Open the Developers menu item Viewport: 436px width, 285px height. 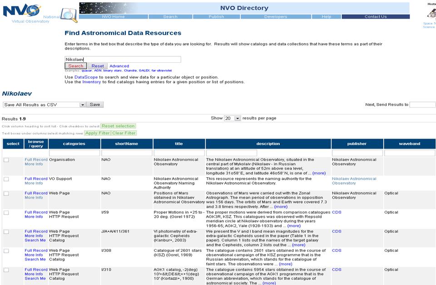(x=276, y=17)
